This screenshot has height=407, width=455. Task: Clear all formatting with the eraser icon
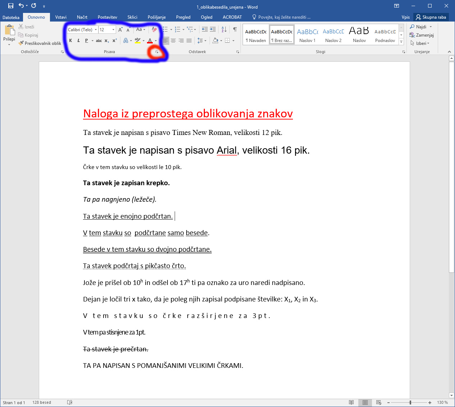(x=154, y=30)
